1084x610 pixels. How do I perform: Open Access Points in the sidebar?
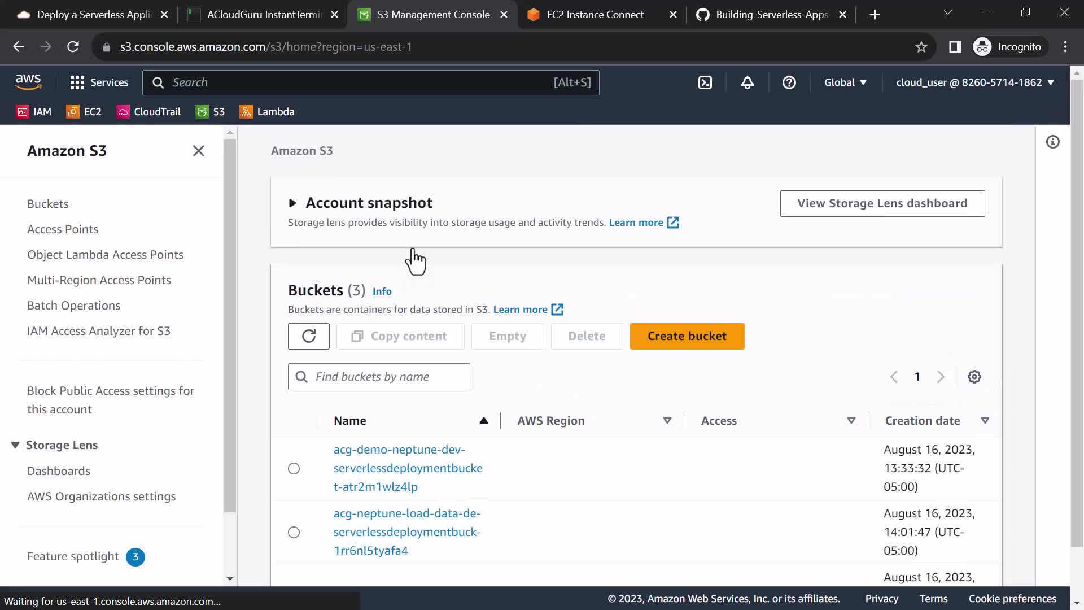click(63, 229)
